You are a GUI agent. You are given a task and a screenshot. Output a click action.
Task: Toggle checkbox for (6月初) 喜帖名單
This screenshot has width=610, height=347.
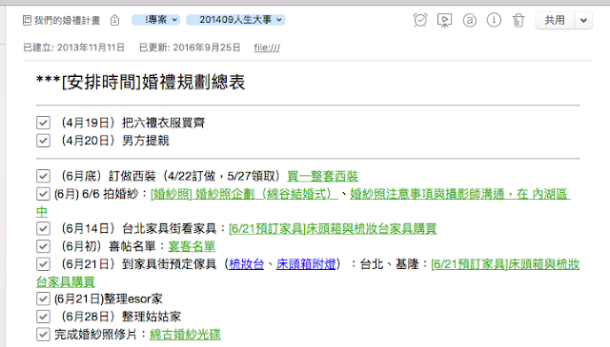(43, 246)
